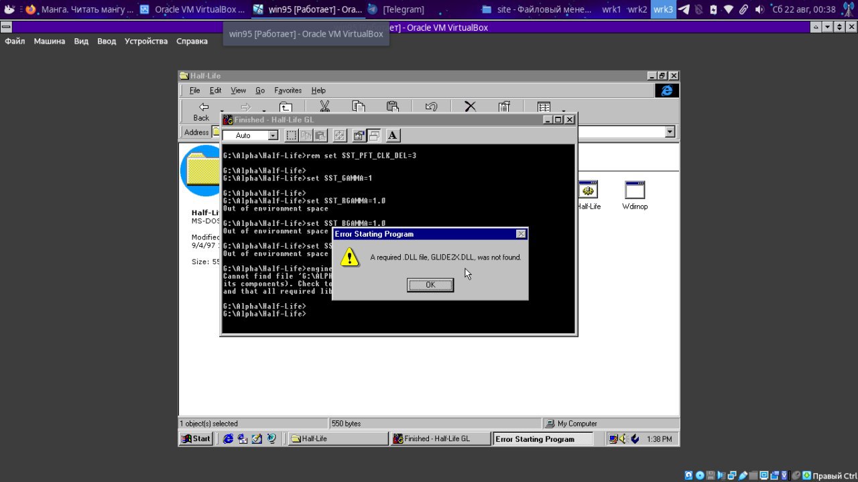The image size is (858, 482).
Task: Open View menu in Half-Life explorer window
Action: click(x=238, y=91)
